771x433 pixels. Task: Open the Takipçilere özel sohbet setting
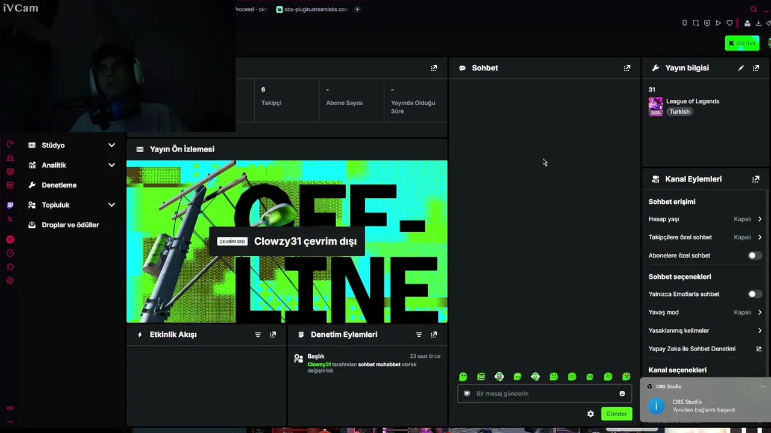(x=705, y=237)
